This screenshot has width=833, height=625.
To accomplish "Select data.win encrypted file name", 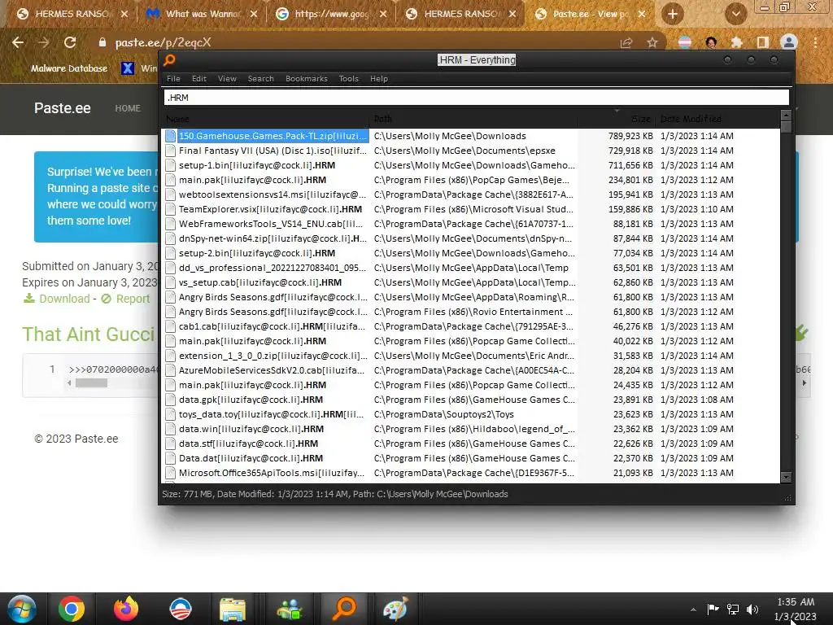I will [x=251, y=429].
